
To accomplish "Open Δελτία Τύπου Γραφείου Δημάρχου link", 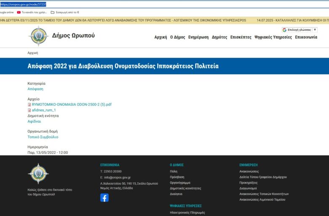I will (263, 177).
